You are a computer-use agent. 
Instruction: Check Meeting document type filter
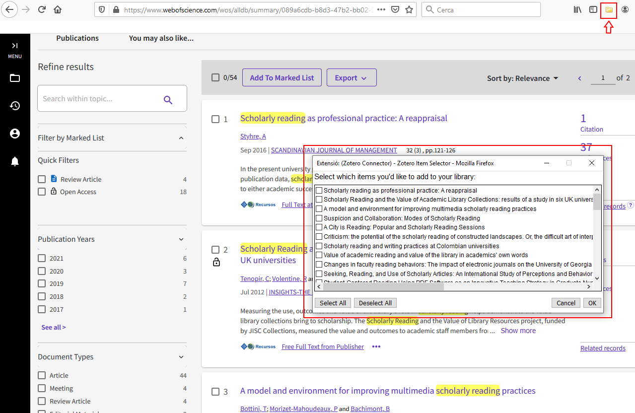(x=42, y=388)
